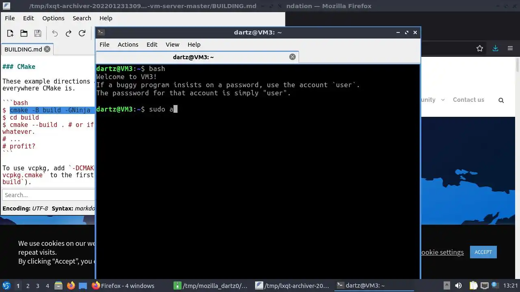This screenshot has height=292, width=520.
Task: Close the BUILDING.md tab
Action: [47, 49]
